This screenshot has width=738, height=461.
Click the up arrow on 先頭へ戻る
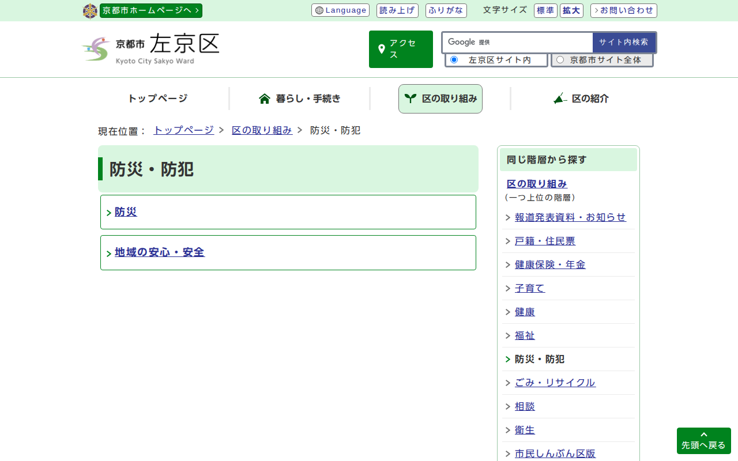[x=703, y=434]
